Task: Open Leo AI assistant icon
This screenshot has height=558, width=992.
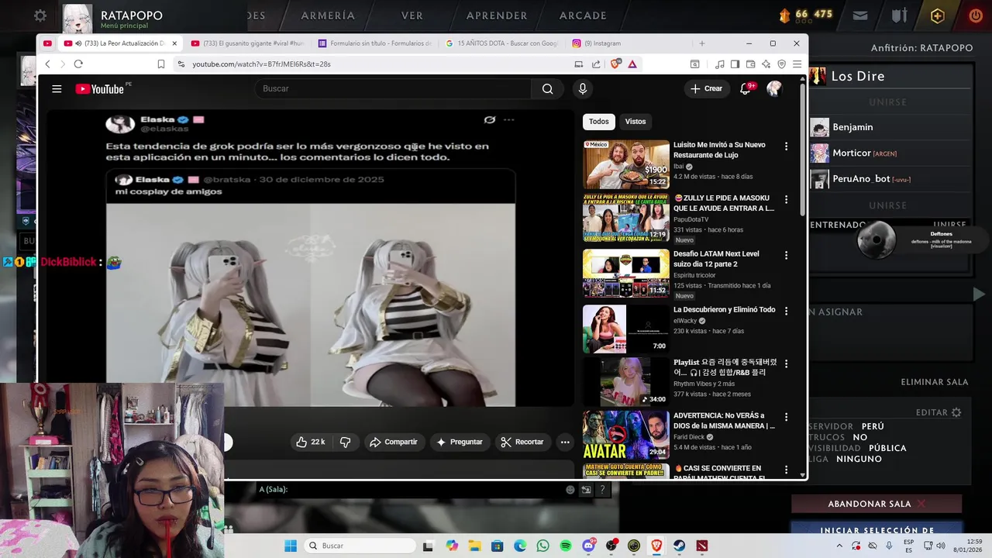Action: 766,64
